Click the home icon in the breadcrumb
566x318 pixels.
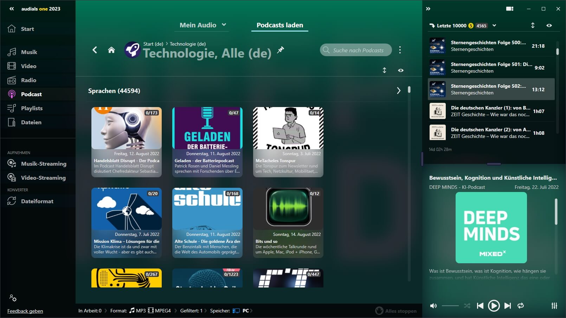[x=111, y=50]
